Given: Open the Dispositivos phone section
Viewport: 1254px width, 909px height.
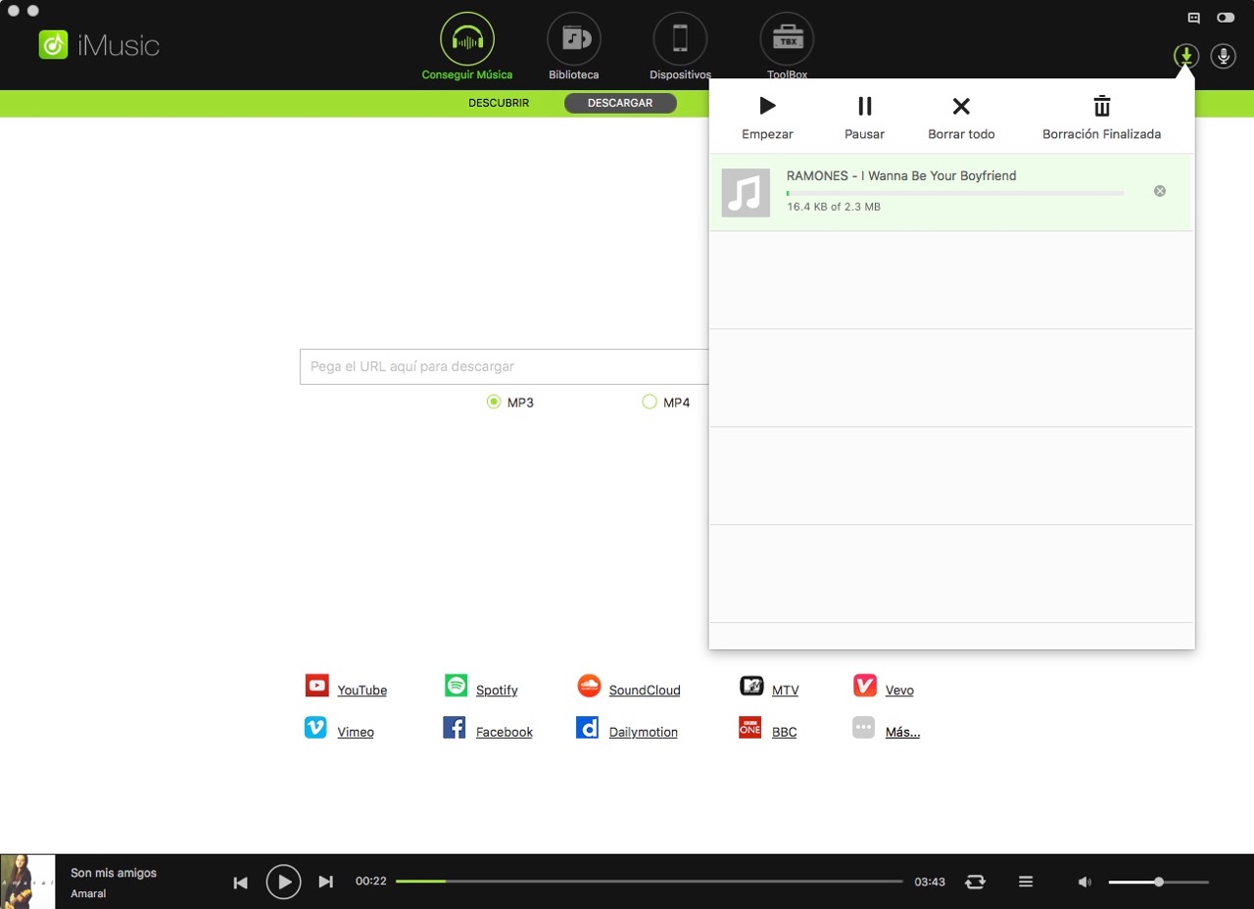Looking at the screenshot, I should 680,39.
